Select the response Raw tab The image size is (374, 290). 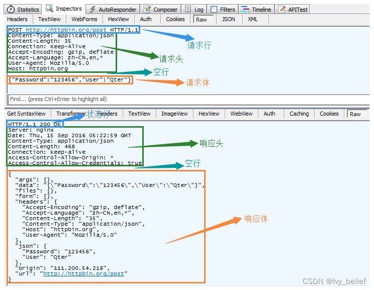pos(357,114)
